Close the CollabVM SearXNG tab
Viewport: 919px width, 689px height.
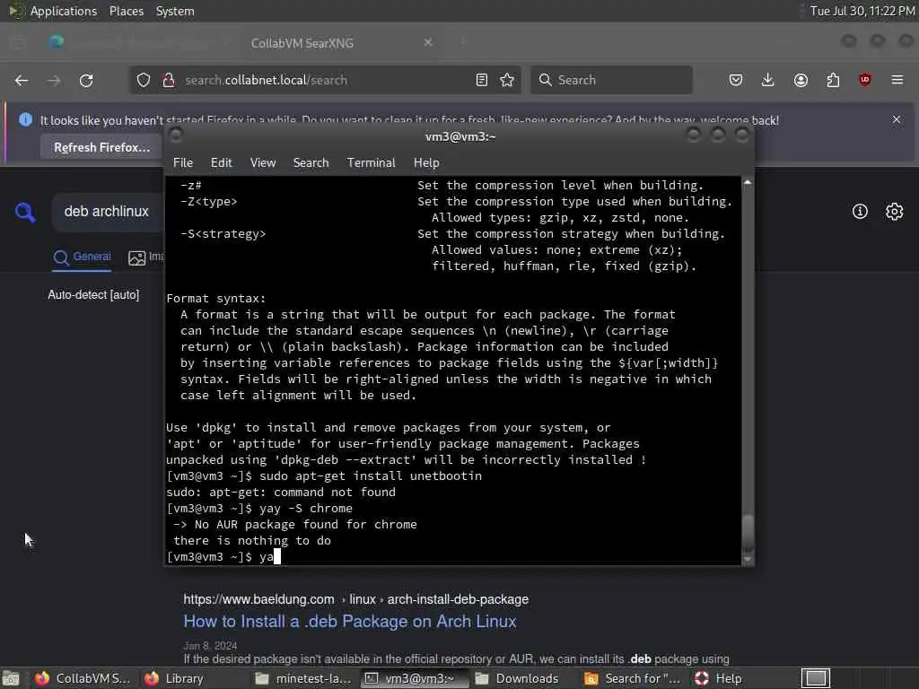tap(428, 43)
